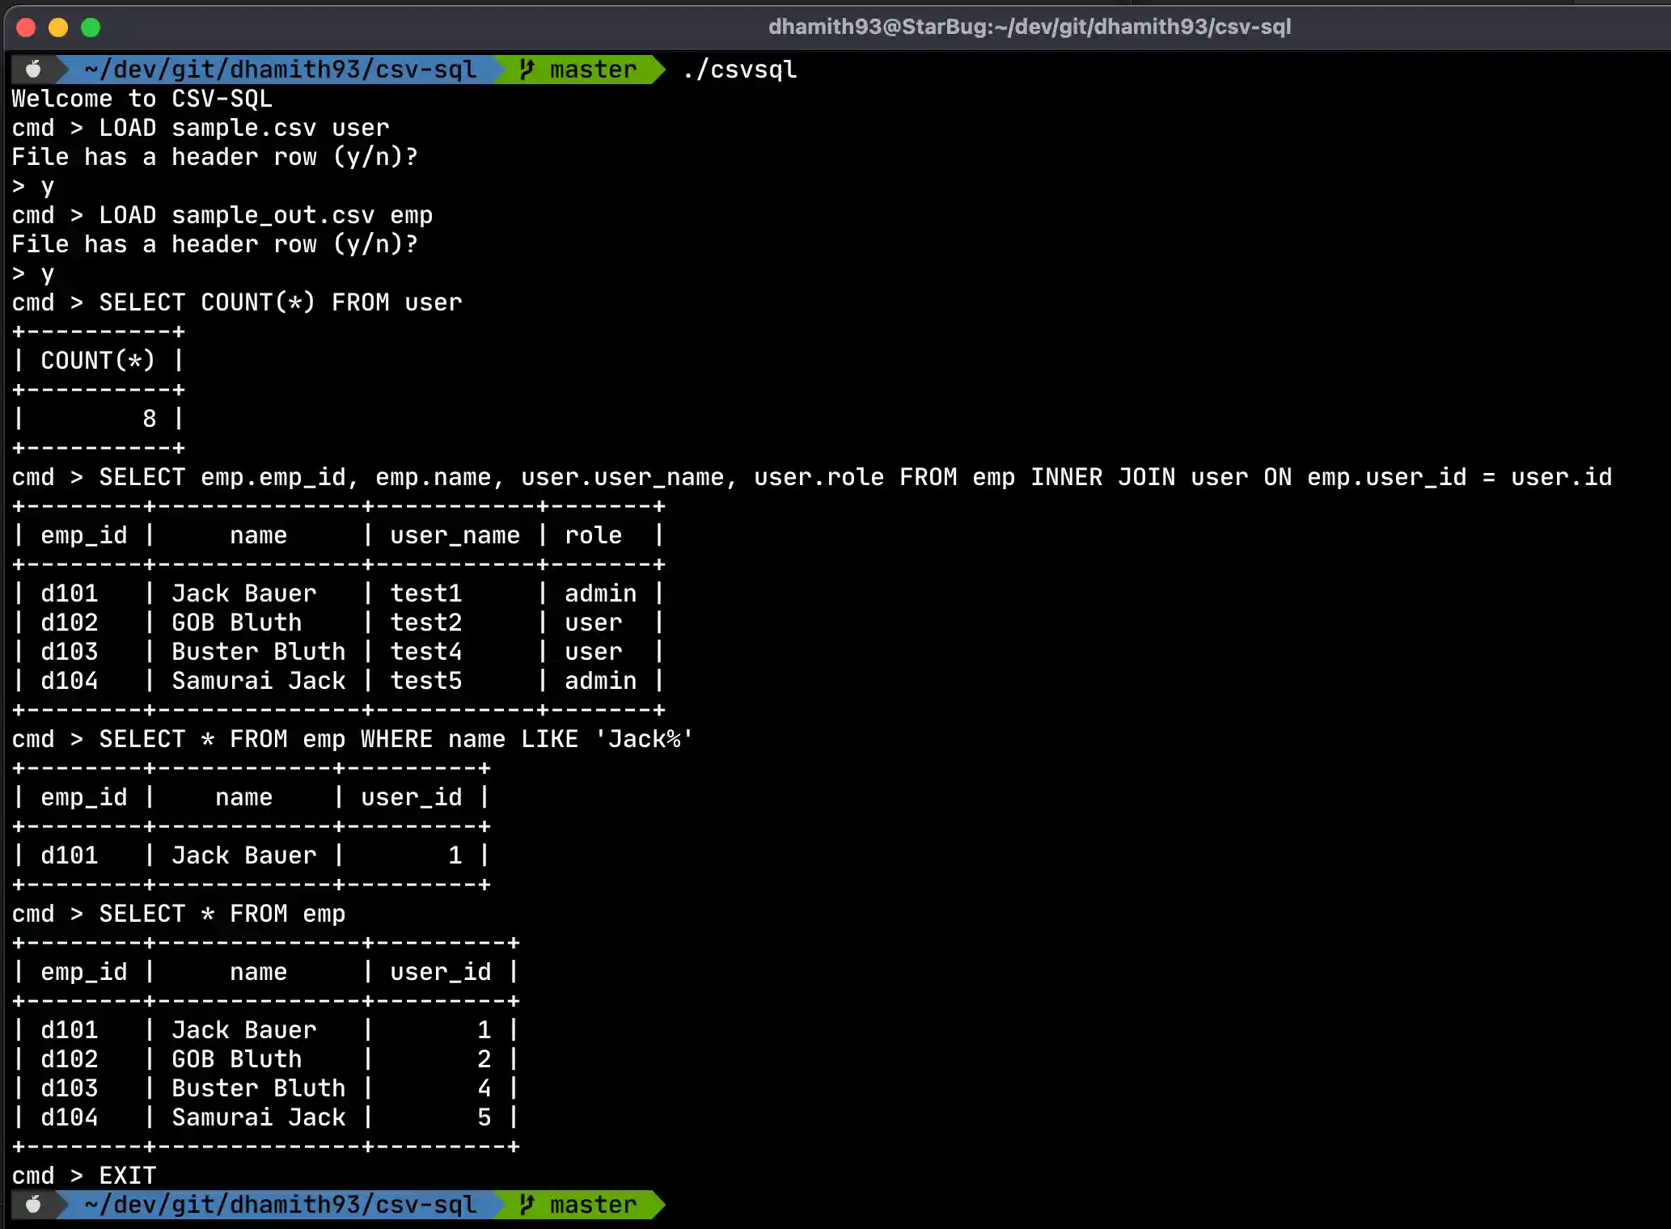Click the git branch icon in bottom prompt
The height and width of the screenshot is (1229, 1671).
(527, 1205)
